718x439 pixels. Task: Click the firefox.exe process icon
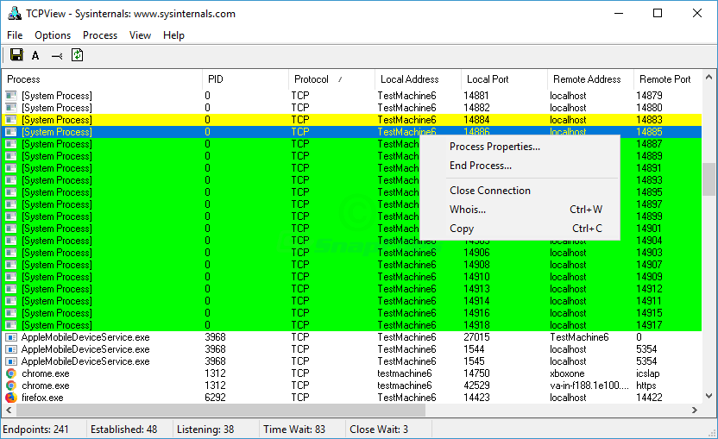click(x=11, y=398)
